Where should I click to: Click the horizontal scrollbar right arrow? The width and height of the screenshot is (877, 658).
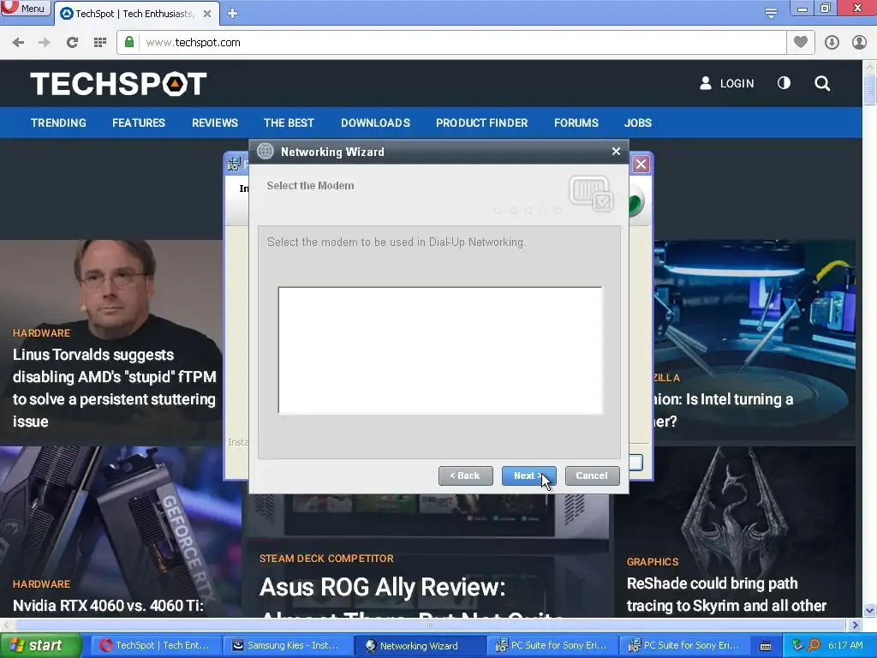[x=855, y=625]
